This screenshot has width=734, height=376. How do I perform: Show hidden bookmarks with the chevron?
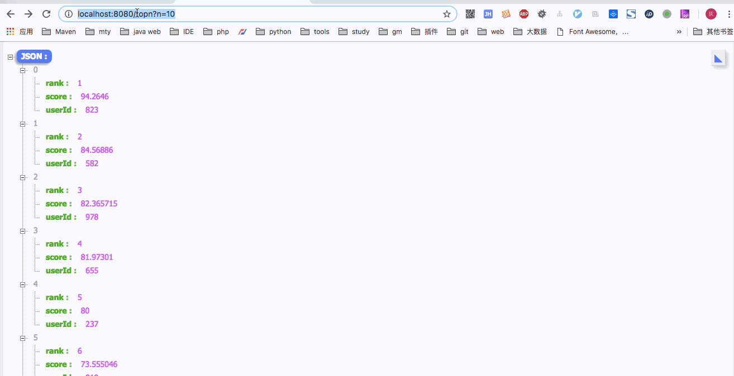click(679, 32)
